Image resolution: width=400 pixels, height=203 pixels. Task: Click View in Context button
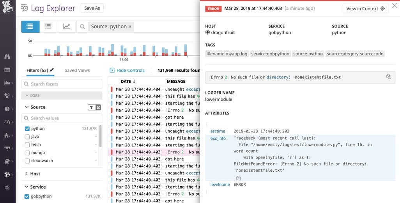pos(366,9)
